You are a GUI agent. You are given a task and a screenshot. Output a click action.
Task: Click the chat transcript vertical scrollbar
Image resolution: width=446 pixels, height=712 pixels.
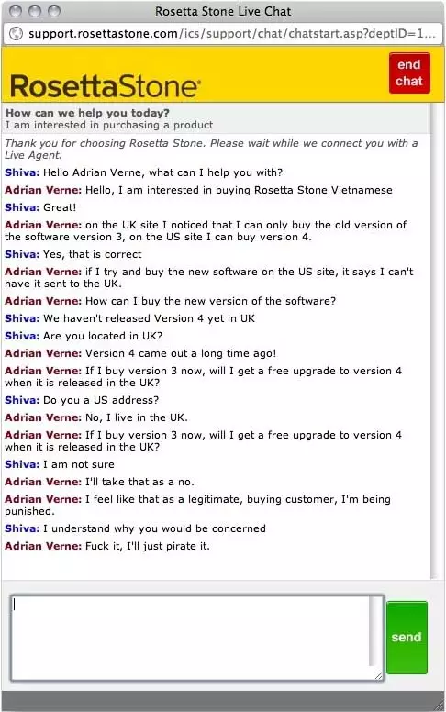tap(437, 340)
